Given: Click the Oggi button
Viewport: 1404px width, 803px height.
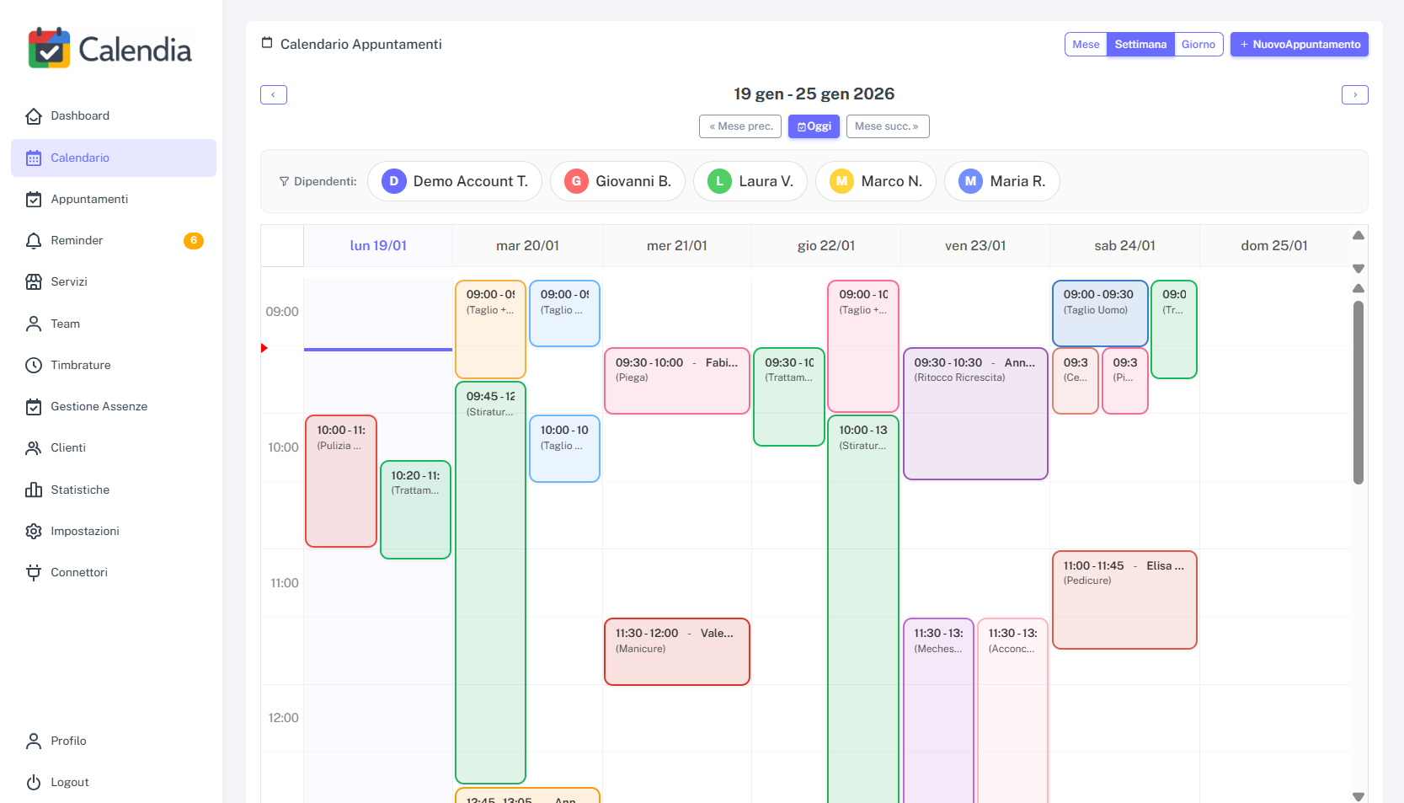Looking at the screenshot, I should (x=814, y=126).
